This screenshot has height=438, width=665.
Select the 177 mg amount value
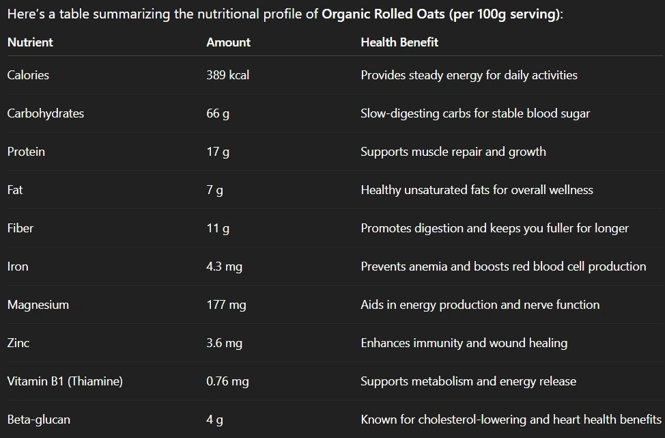click(226, 305)
